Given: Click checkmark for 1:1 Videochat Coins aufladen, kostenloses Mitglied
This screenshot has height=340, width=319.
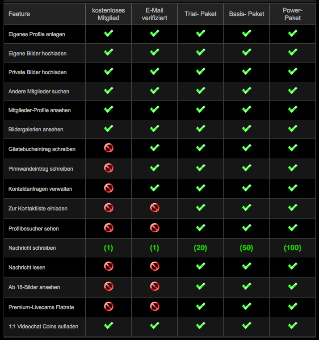Looking at the screenshot, I should (109, 325).
